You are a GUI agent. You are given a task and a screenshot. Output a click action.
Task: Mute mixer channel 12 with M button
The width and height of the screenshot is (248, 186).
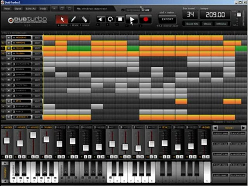tap(155, 157)
